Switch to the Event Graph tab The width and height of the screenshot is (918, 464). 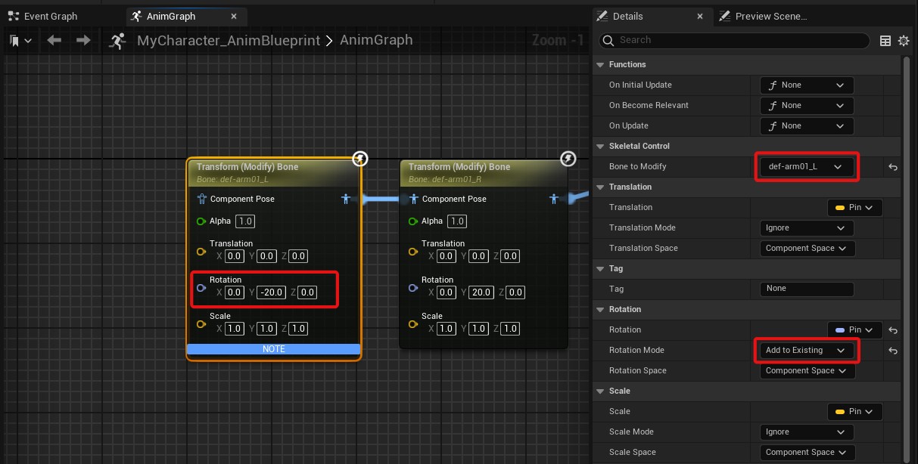click(x=50, y=16)
